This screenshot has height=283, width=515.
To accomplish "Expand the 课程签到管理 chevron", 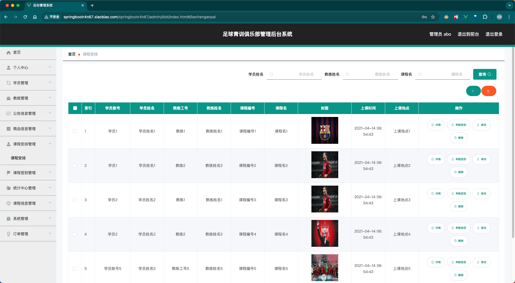I will coord(50,172).
